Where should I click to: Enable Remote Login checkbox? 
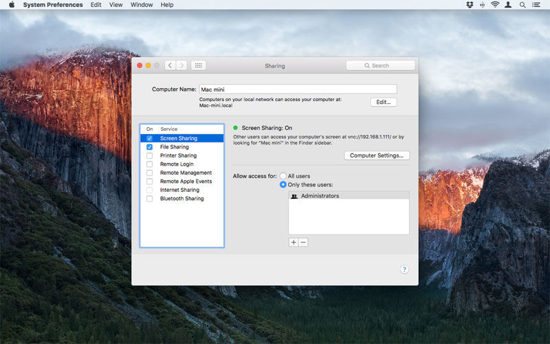149,164
